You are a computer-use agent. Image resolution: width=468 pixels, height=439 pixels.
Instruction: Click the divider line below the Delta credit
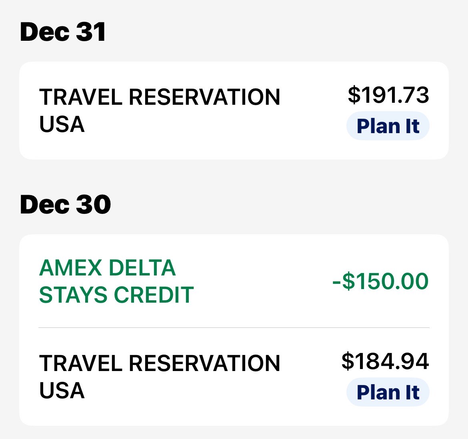pyautogui.click(x=234, y=328)
